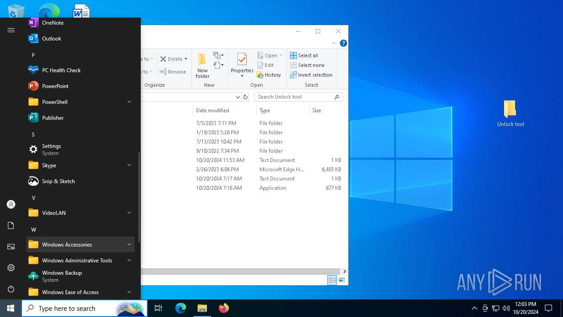Click the Delete button in ribbon
The height and width of the screenshot is (317, 563).
point(171,59)
